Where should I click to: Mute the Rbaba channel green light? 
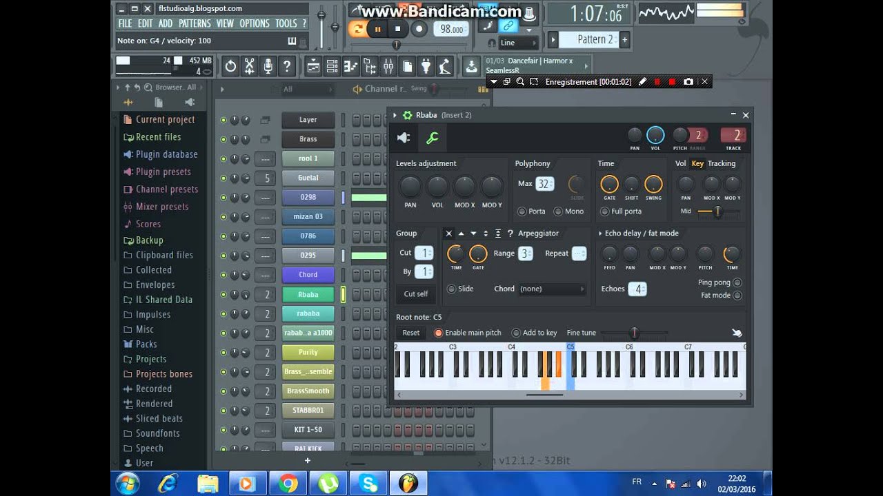coord(223,294)
